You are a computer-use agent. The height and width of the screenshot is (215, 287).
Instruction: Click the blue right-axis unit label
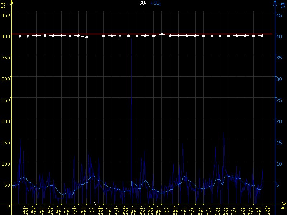(x=283, y=5)
